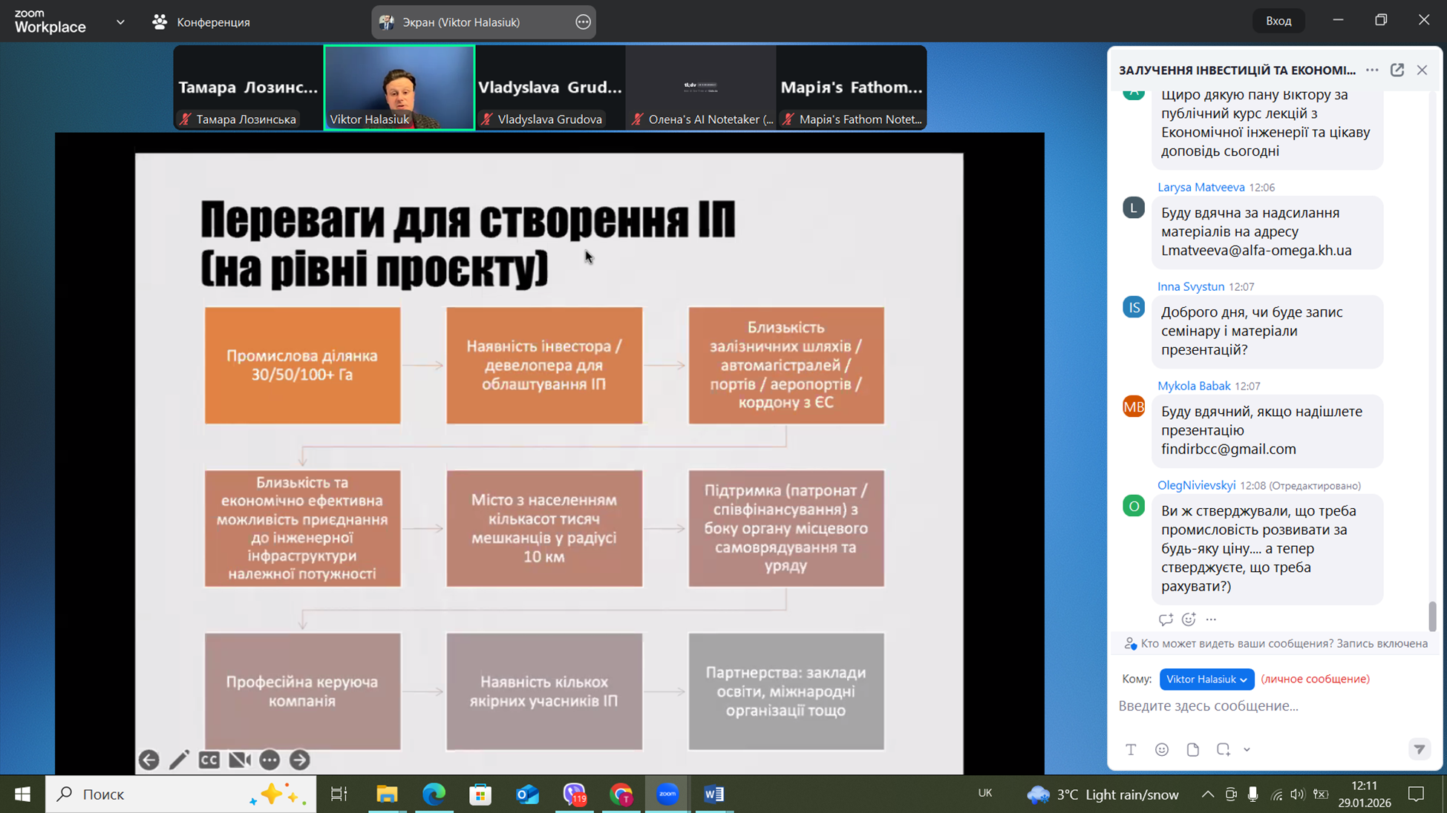This screenshot has width=1447, height=813.
Task: Reply in thread to OlegNivievskyi's message
Action: [1165, 619]
